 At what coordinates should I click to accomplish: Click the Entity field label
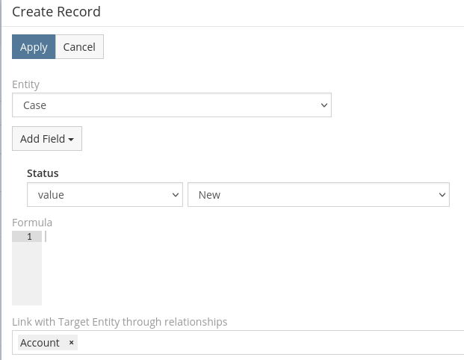(26, 84)
